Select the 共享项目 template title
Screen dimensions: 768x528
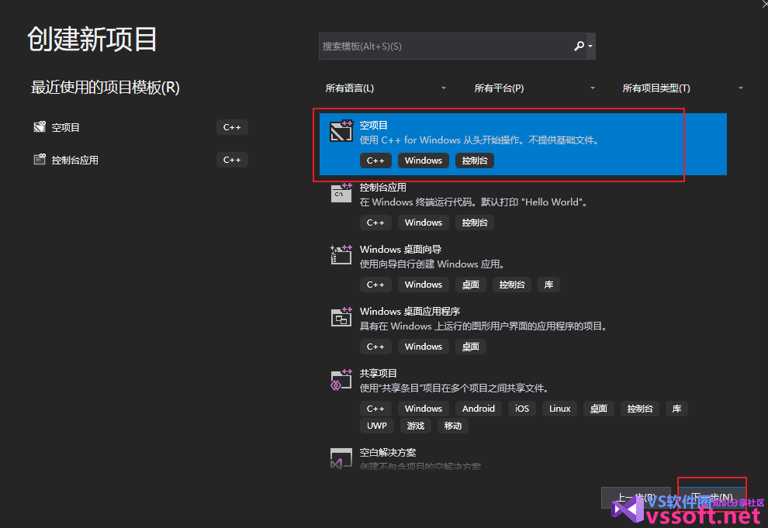click(x=378, y=374)
